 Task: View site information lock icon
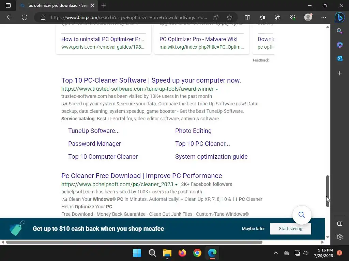tap(43, 17)
